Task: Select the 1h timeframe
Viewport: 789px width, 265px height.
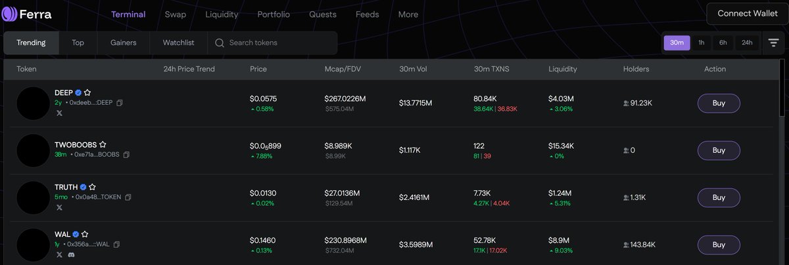Action: click(x=701, y=43)
